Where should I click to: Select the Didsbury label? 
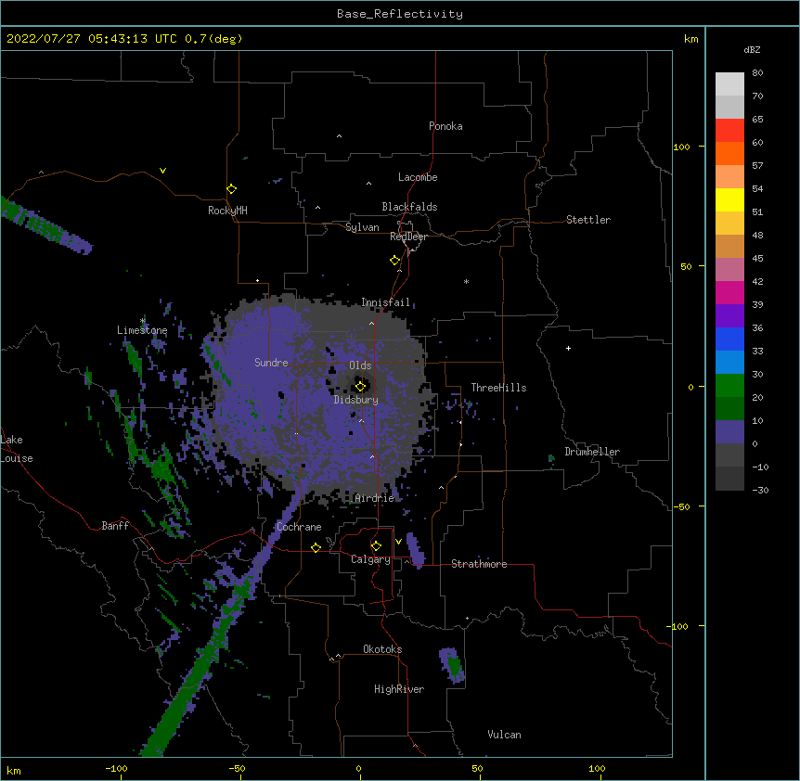pyautogui.click(x=356, y=400)
